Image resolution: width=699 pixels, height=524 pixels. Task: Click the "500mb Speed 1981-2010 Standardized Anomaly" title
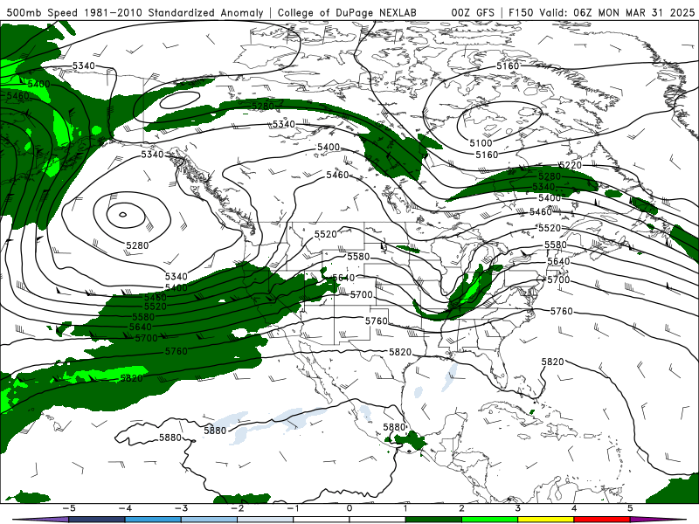point(135,12)
